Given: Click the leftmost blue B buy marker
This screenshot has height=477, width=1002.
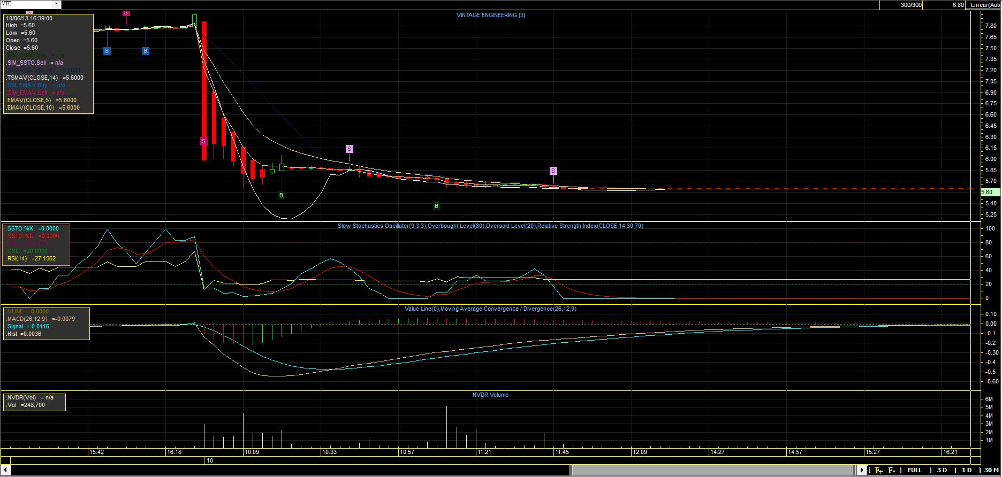Looking at the screenshot, I should 107,51.
